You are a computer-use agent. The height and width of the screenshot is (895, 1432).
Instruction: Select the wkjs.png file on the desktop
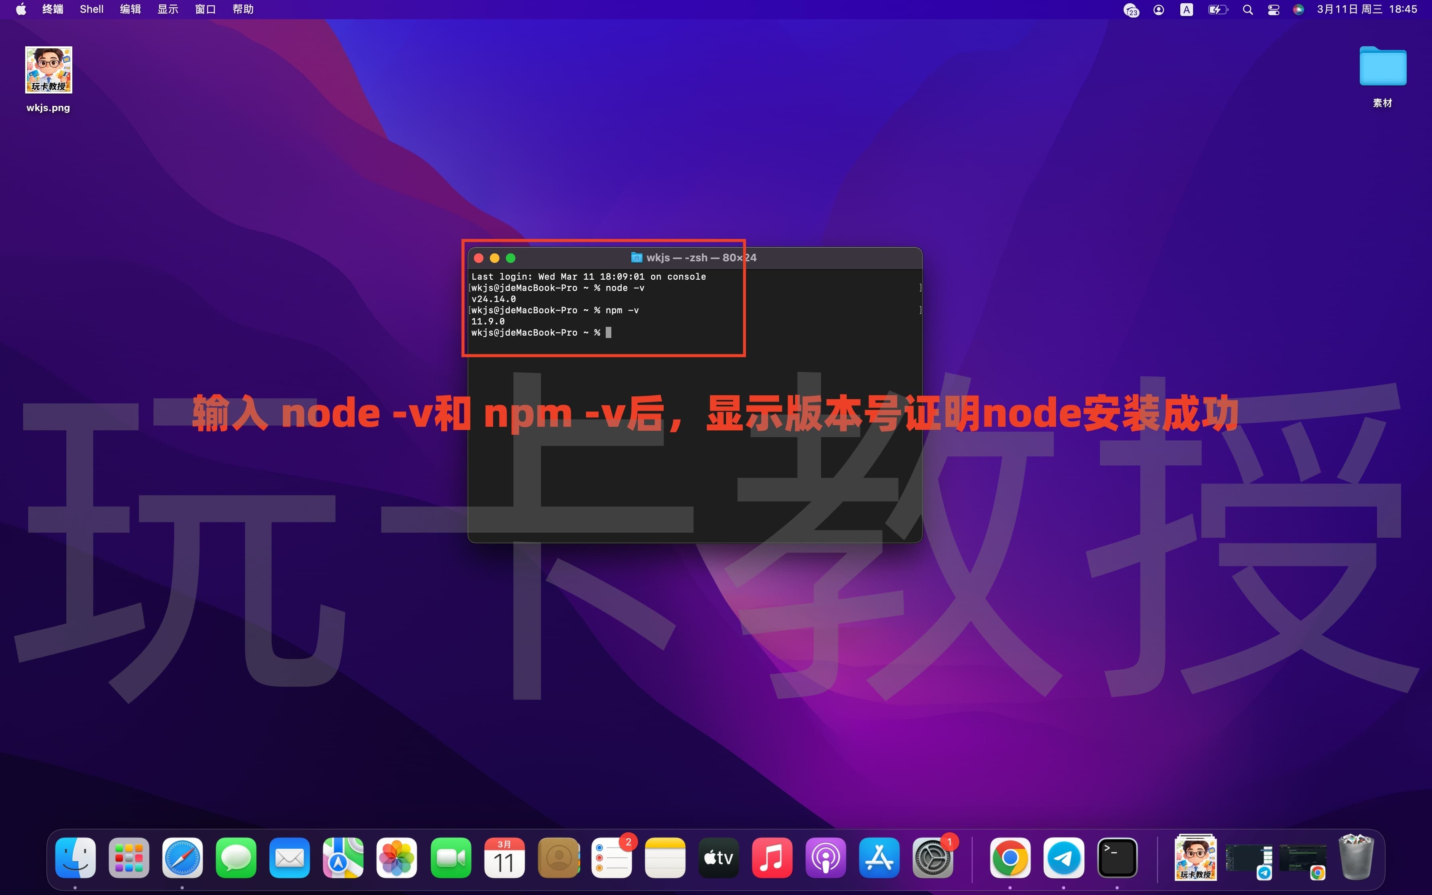[x=48, y=70]
